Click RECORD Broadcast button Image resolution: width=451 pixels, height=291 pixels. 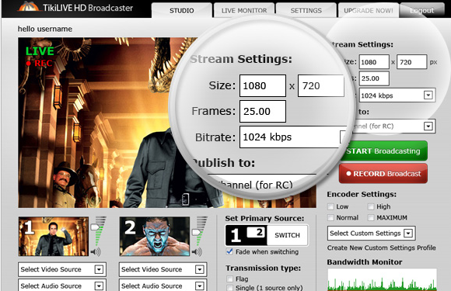point(383,174)
